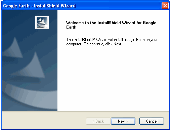Click the InstallShield logo icon
This screenshot has width=171, height=131.
(42, 22)
